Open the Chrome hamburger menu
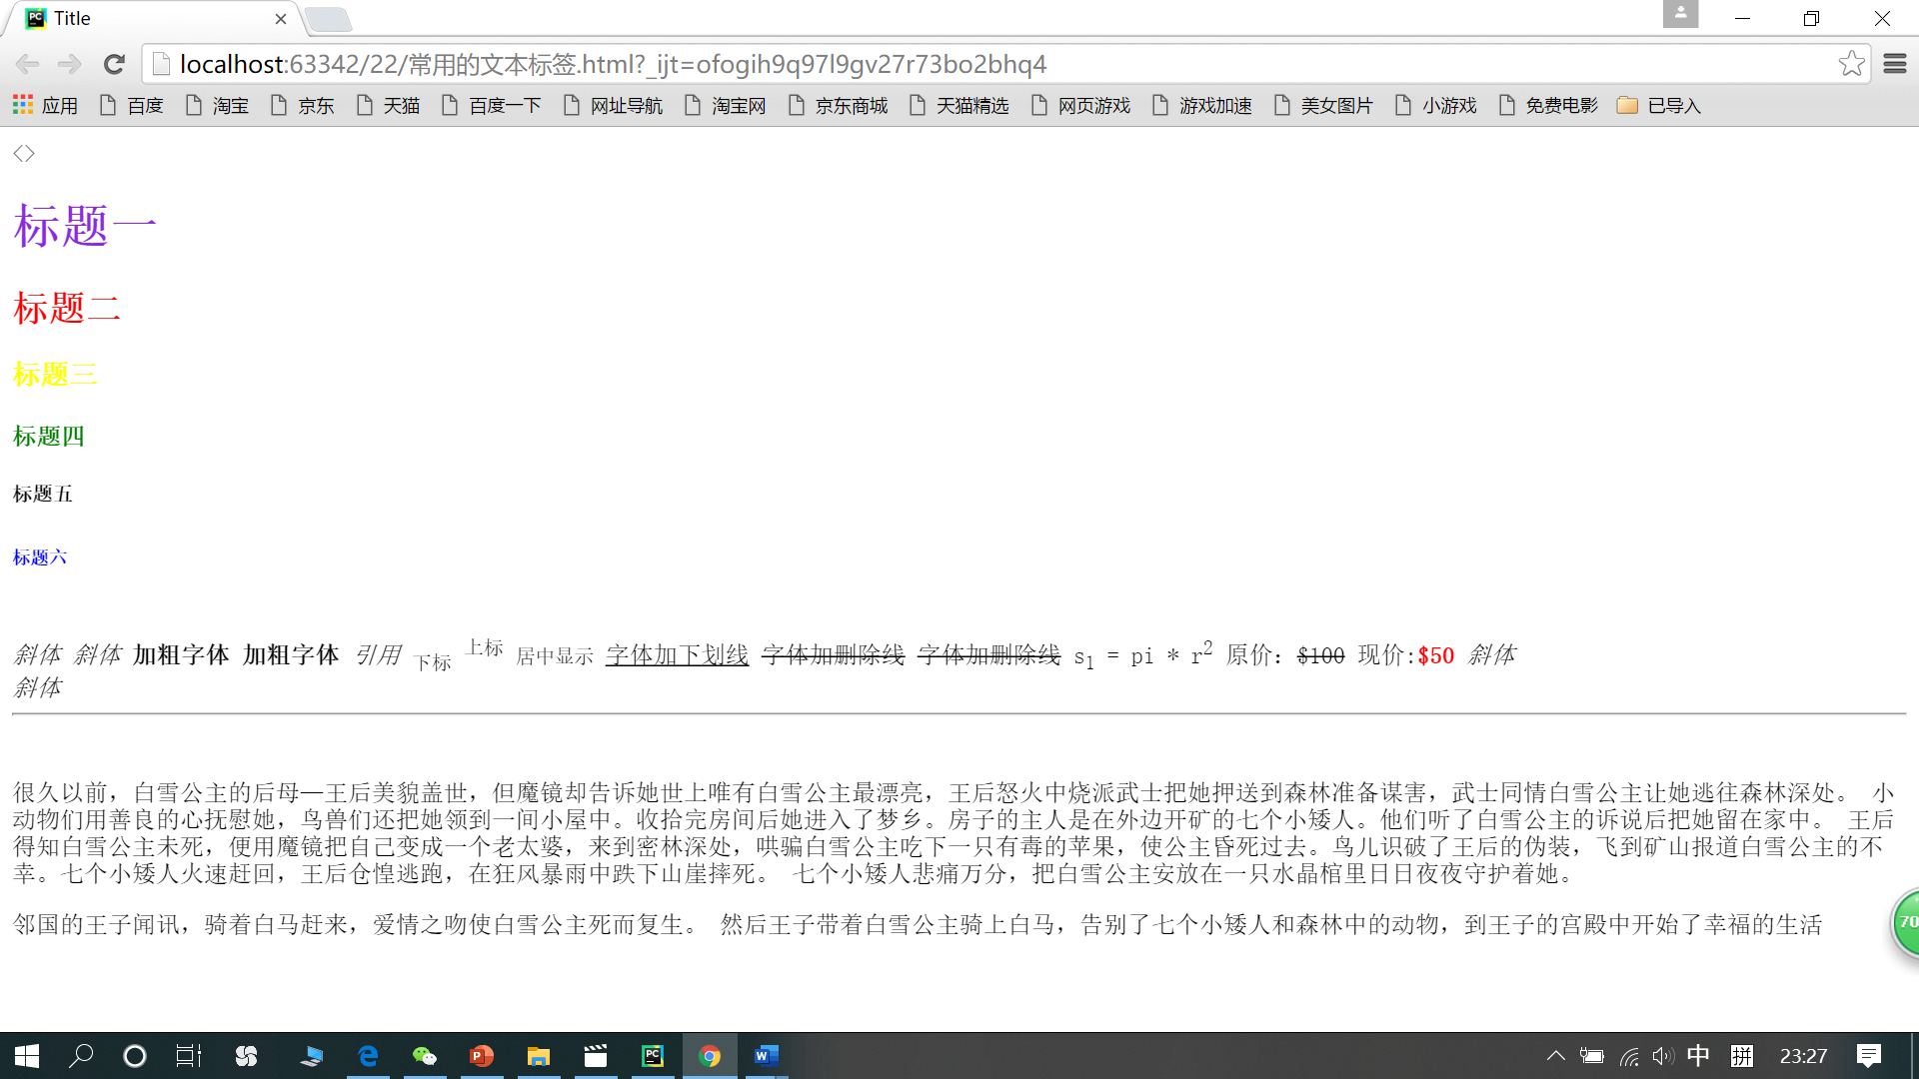 pyautogui.click(x=1895, y=63)
